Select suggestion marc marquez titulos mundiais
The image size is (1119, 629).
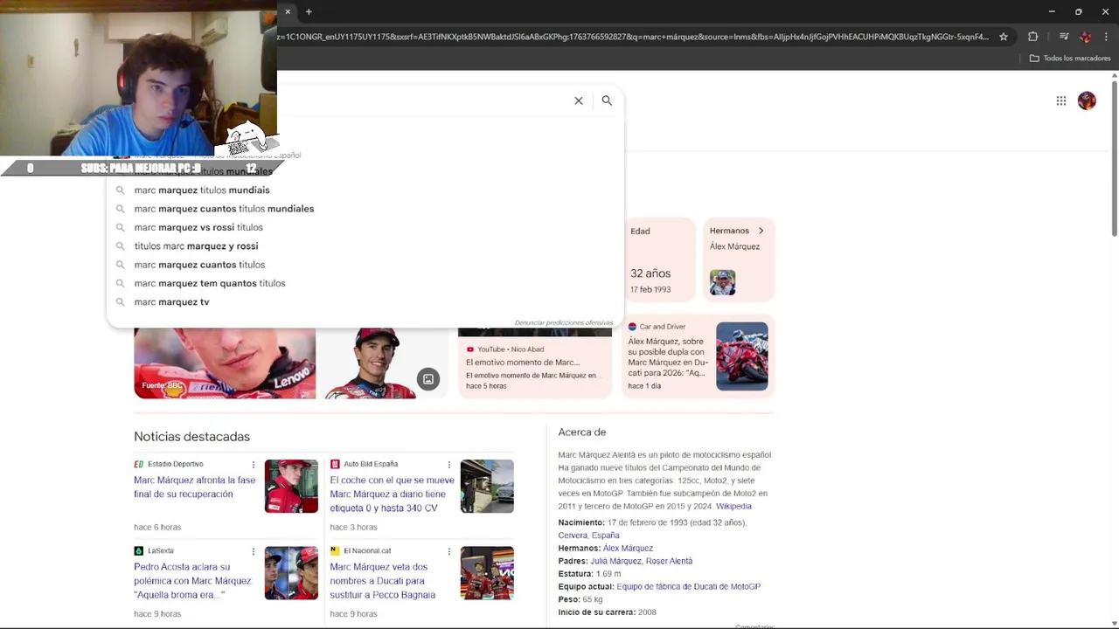[365, 190]
